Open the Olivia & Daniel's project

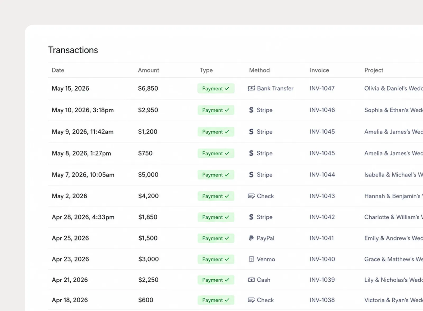393,88
